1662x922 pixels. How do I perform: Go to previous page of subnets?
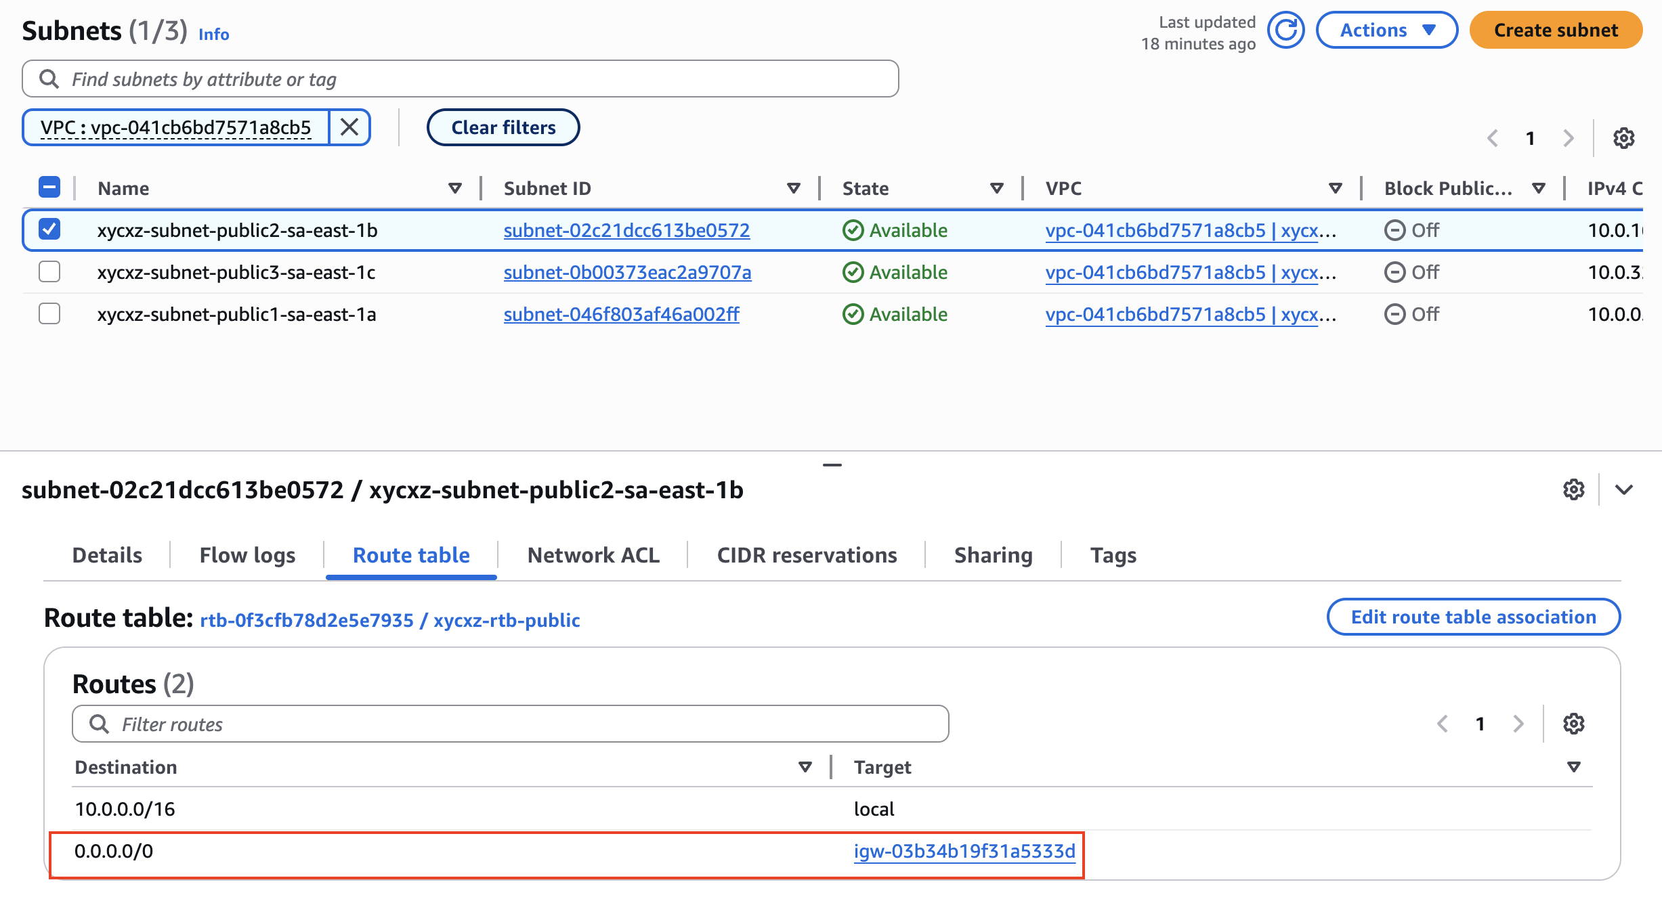point(1492,138)
